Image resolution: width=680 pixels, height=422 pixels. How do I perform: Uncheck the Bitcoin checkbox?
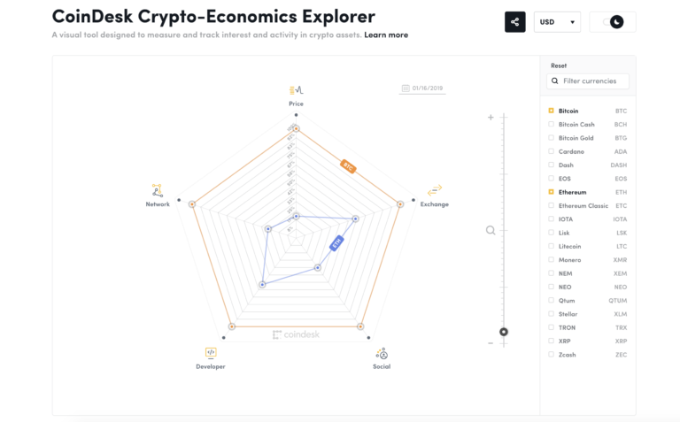[x=551, y=111]
